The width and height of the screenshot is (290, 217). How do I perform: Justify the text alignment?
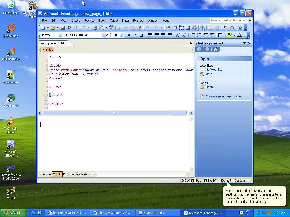(x=170, y=35)
